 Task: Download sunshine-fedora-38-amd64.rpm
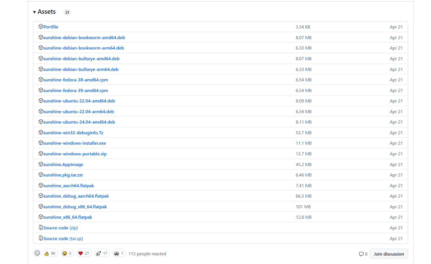(x=76, y=80)
